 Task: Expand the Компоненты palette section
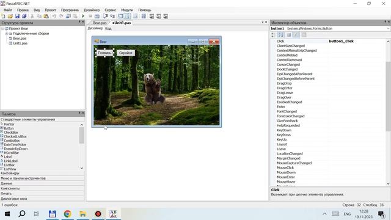[42, 189]
